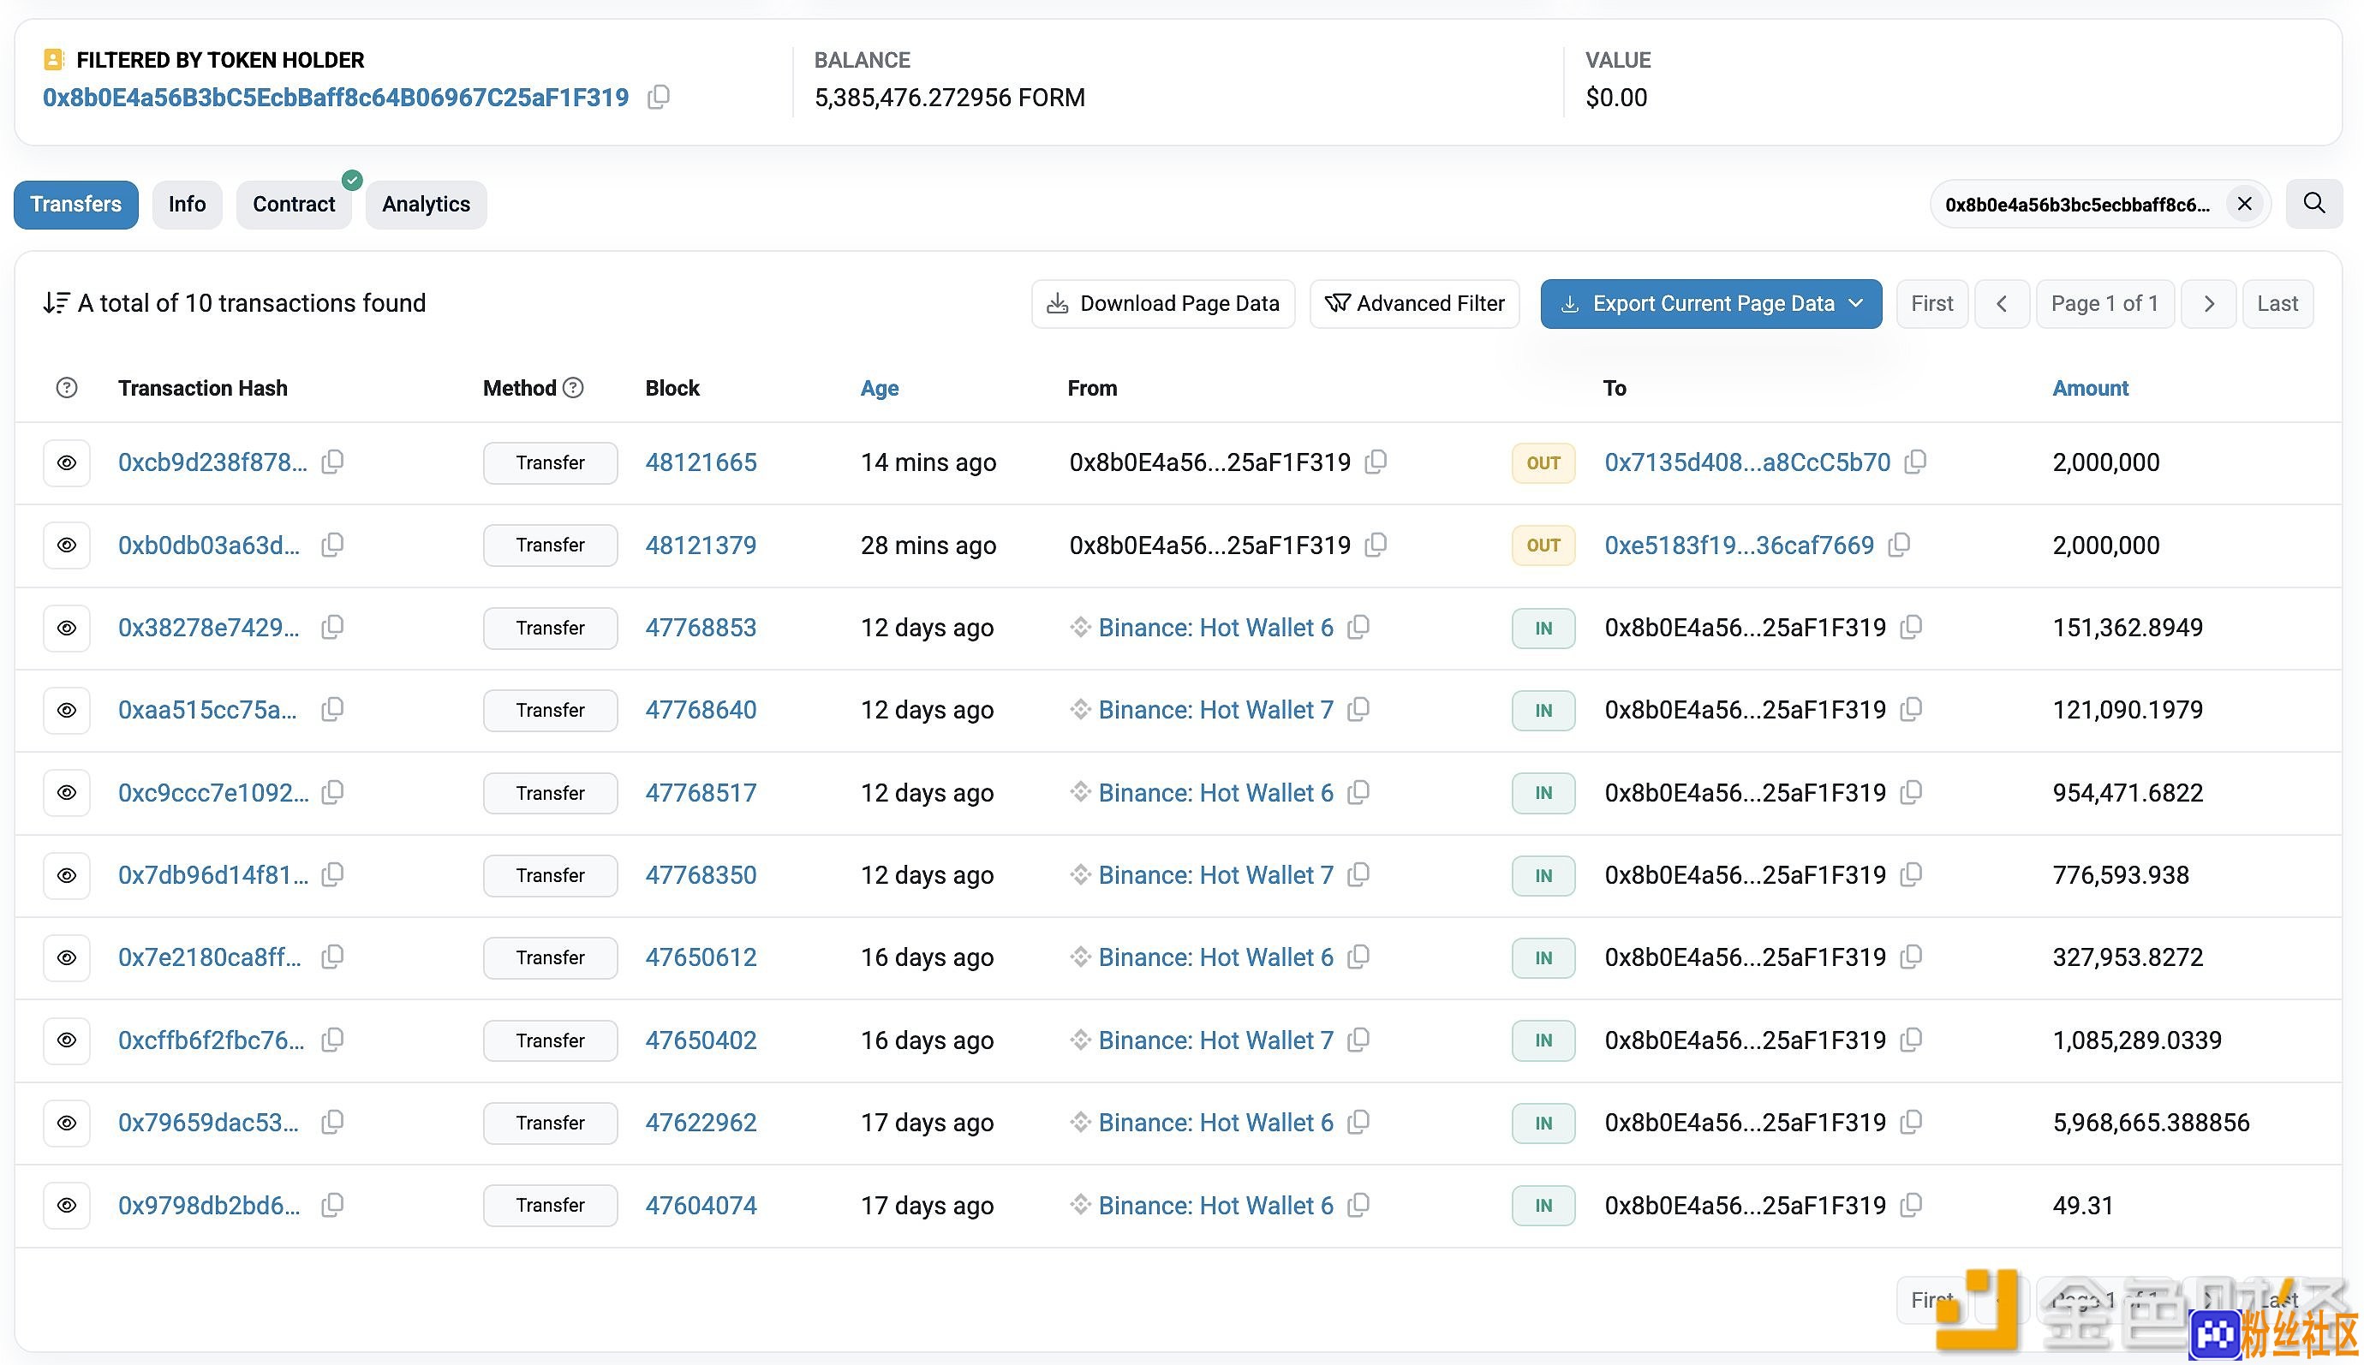This screenshot has height=1365, width=2364.
Task: Click the search magnifier icon
Action: (x=2313, y=204)
